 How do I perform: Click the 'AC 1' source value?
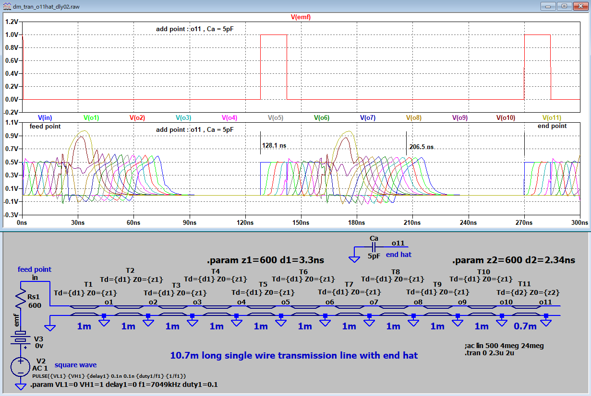click(x=41, y=369)
